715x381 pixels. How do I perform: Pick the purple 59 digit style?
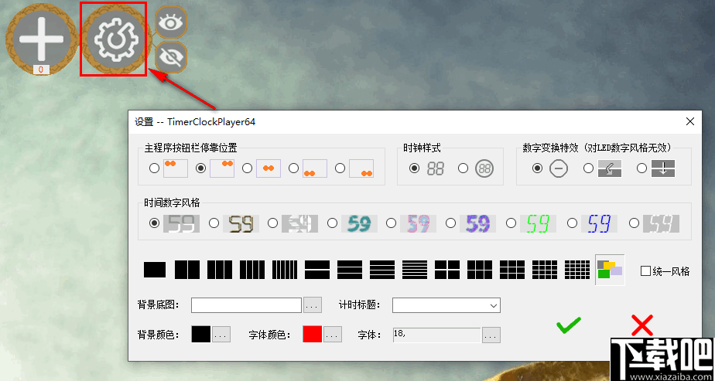pyautogui.click(x=450, y=223)
